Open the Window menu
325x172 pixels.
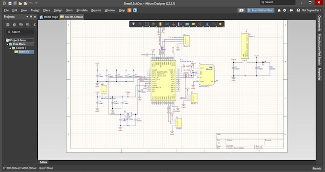[110, 10]
